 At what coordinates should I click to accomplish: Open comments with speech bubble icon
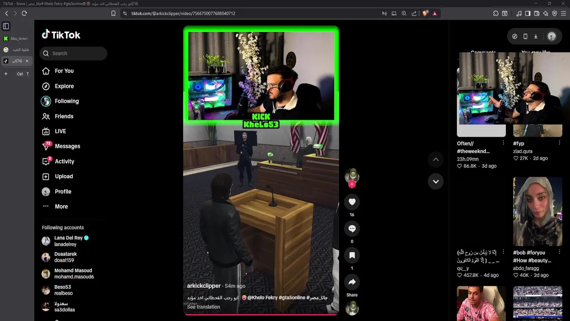tap(352, 229)
